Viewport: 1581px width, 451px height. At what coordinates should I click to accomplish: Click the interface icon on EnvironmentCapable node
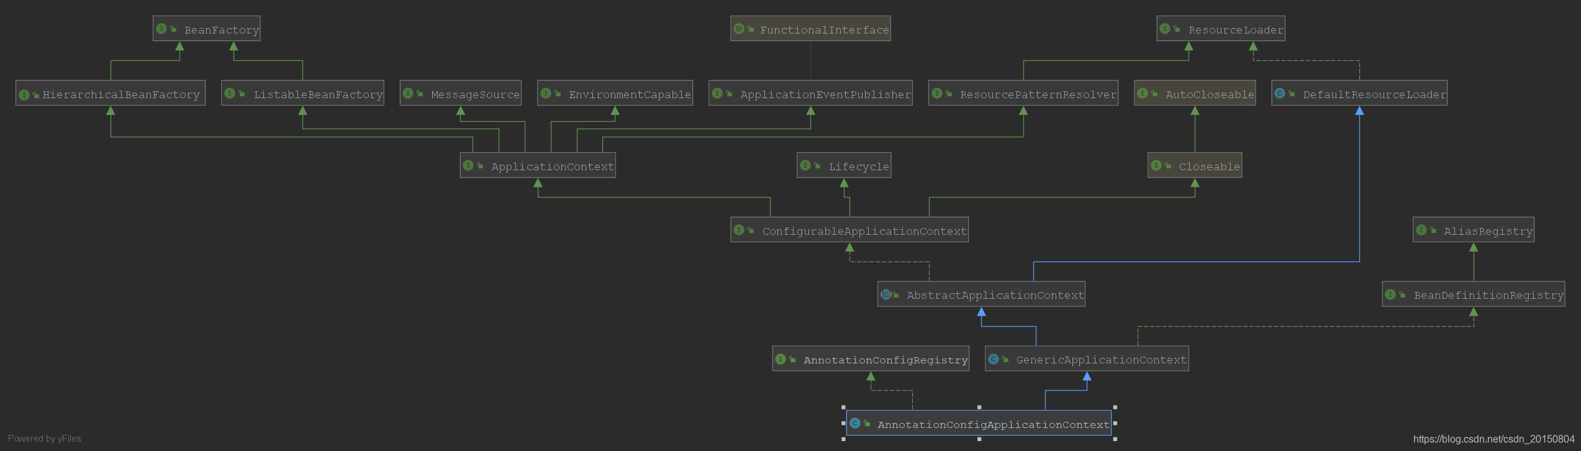[x=546, y=93]
